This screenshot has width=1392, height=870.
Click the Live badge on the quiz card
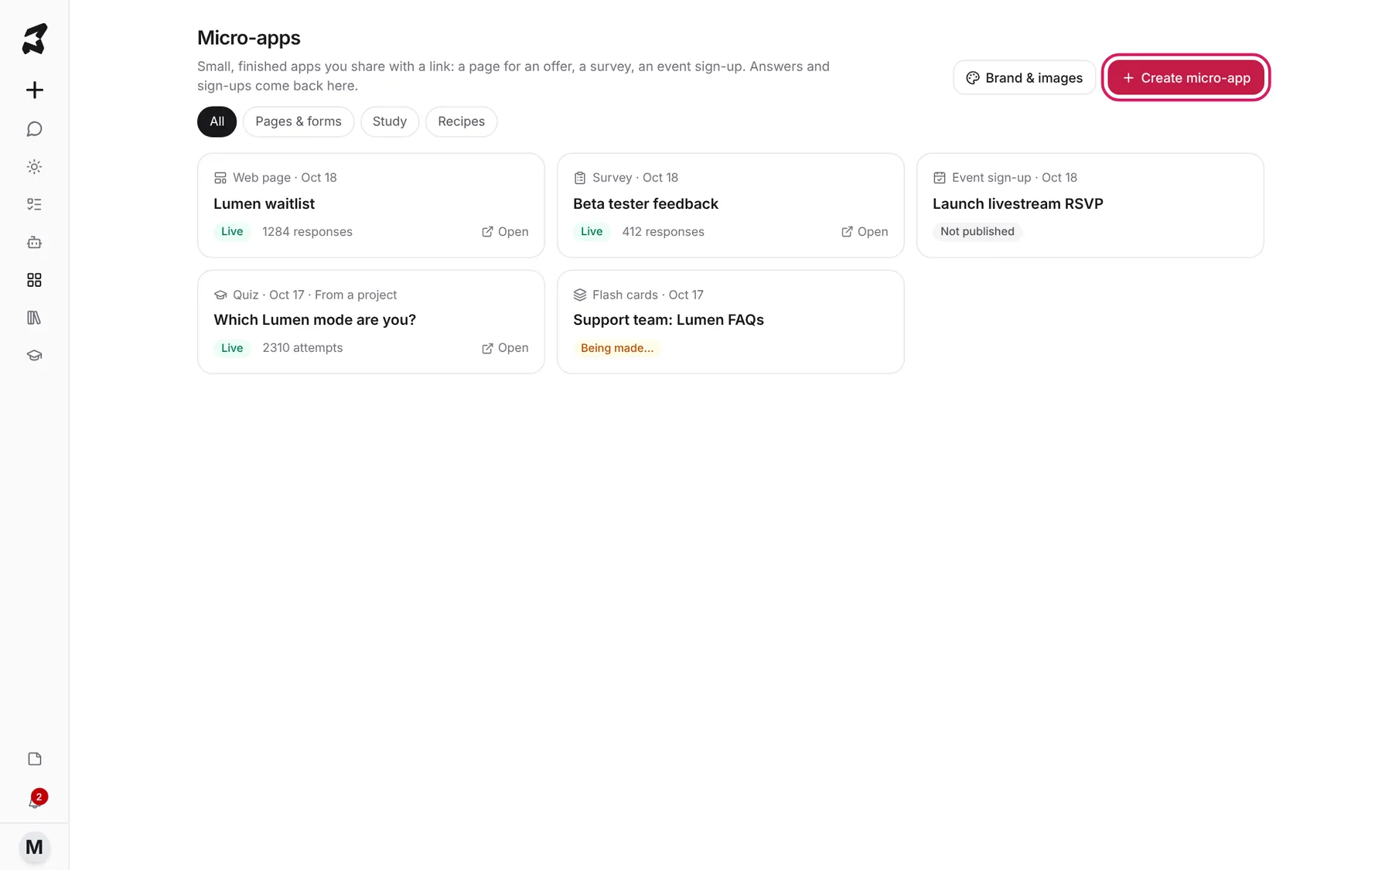click(232, 348)
